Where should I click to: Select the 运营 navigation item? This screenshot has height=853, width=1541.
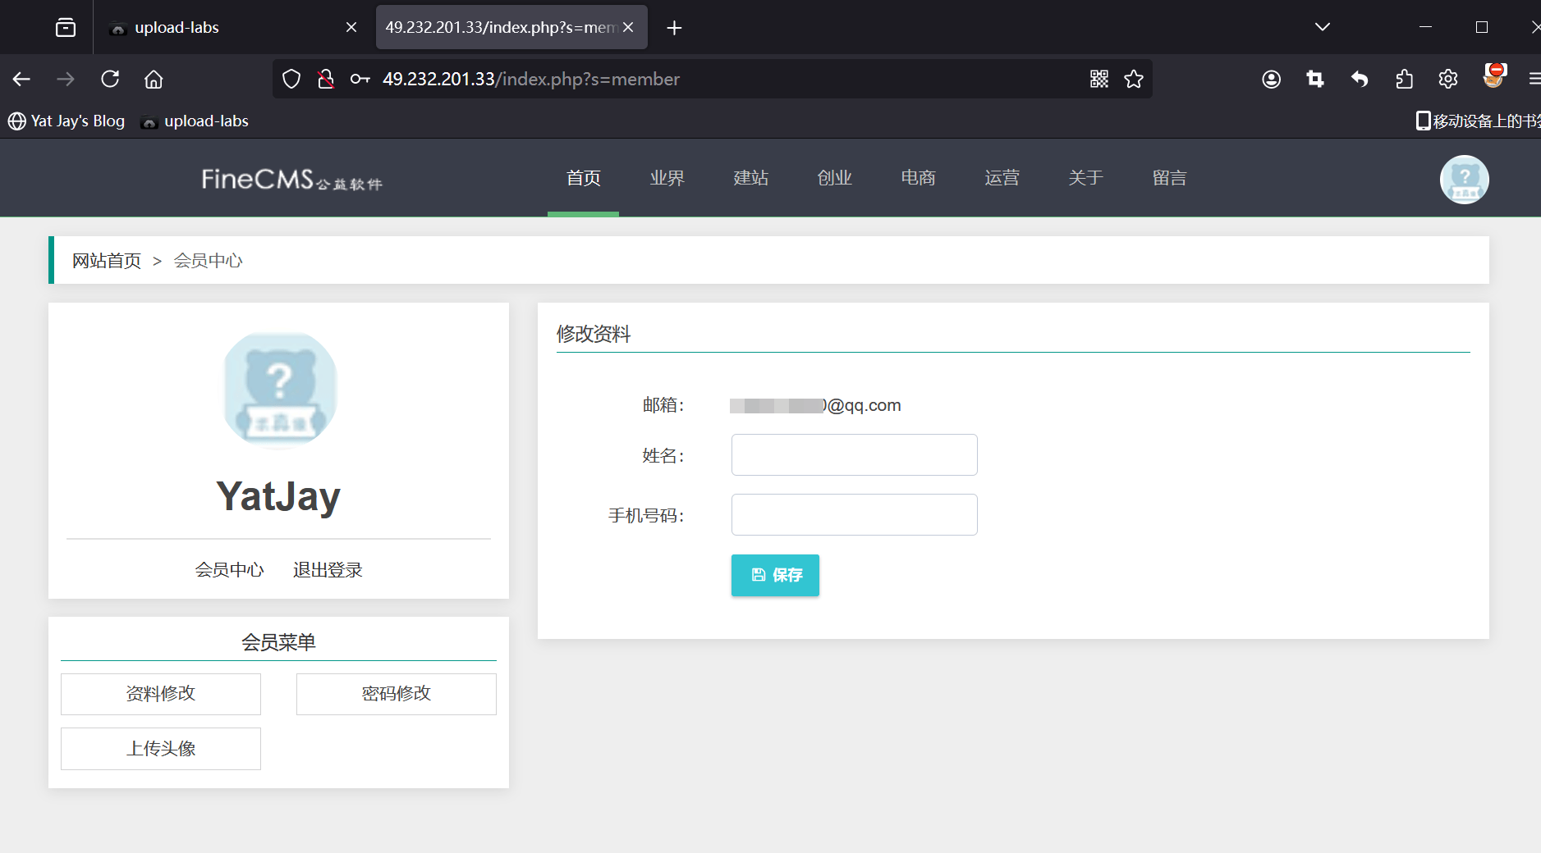1002,178
